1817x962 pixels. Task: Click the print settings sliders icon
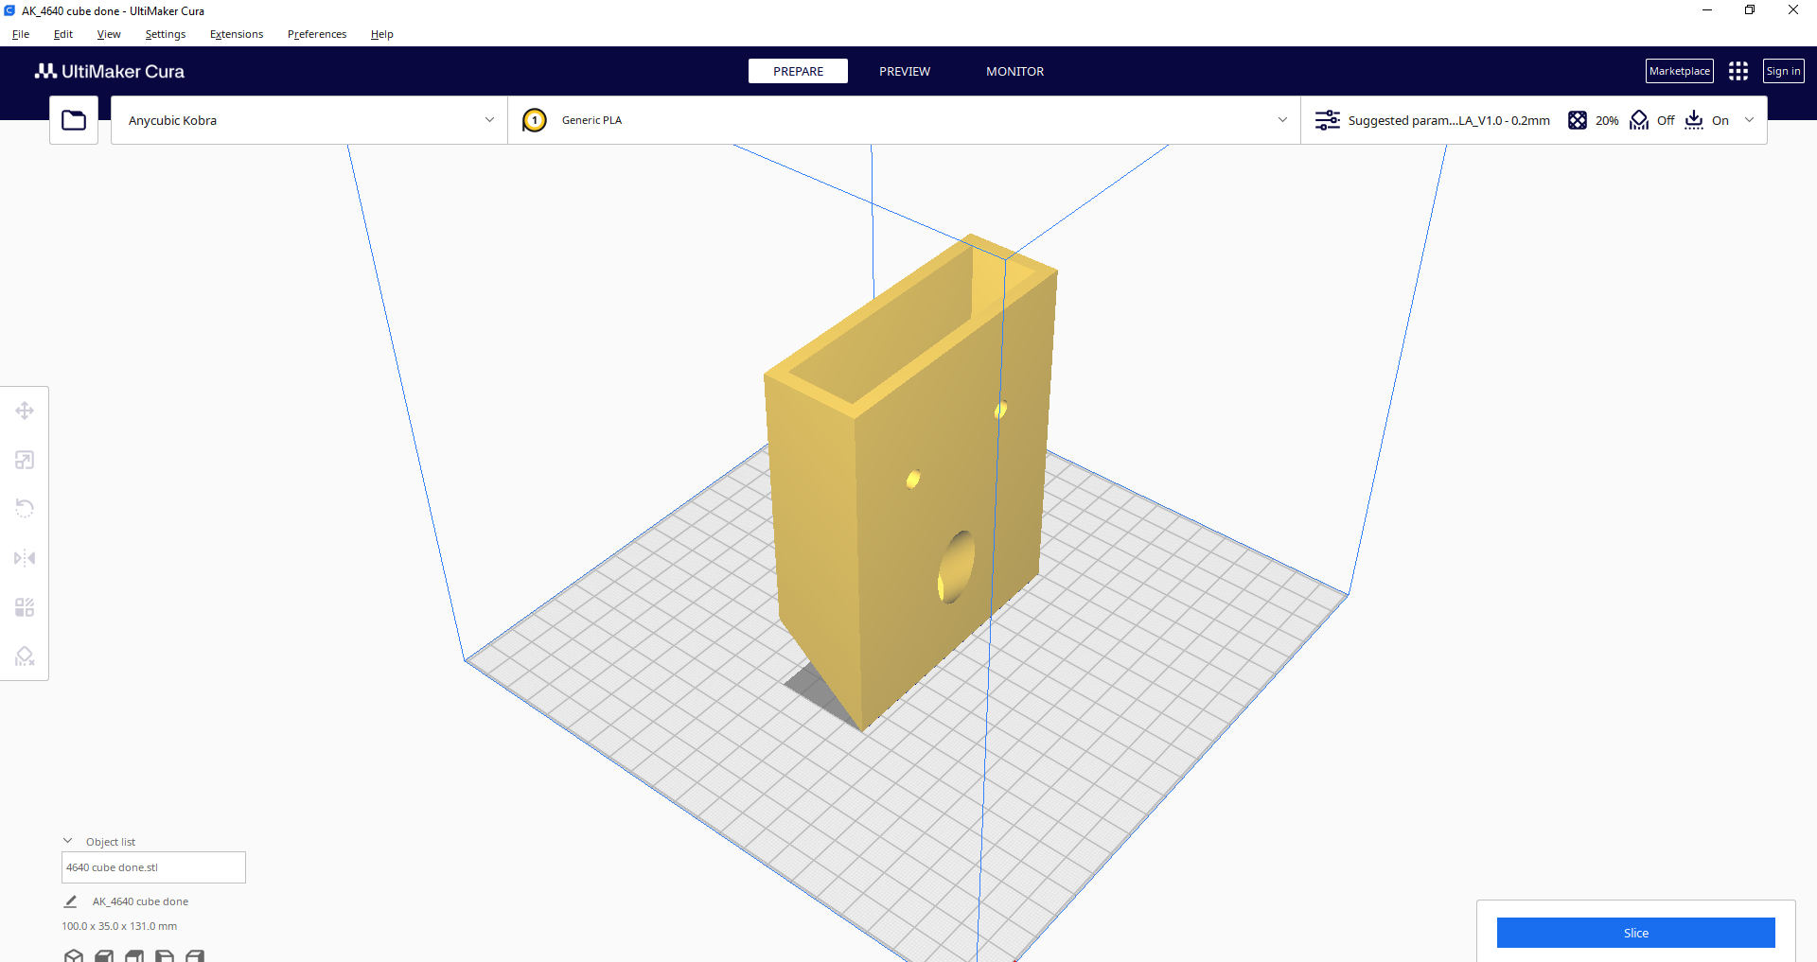click(1328, 120)
